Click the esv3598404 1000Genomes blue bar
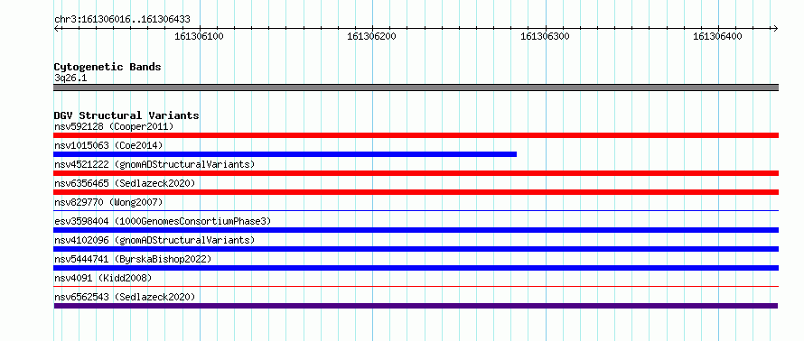 pos(416,230)
